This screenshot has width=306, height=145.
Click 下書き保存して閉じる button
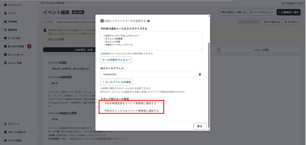(233, 12)
